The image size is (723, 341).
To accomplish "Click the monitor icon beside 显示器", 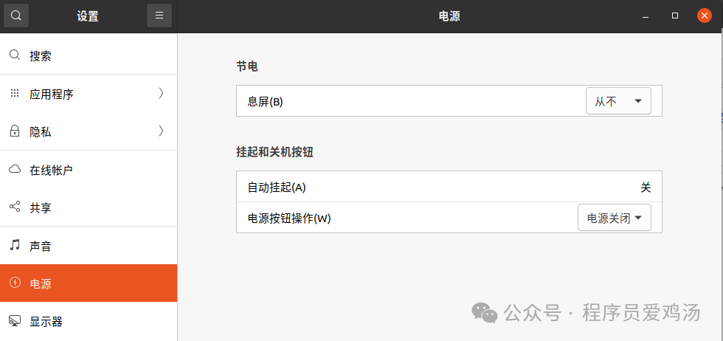I will click(14, 321).
